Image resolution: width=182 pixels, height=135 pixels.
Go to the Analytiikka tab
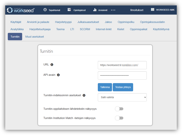pyautogui.click(x=17, y=29)
